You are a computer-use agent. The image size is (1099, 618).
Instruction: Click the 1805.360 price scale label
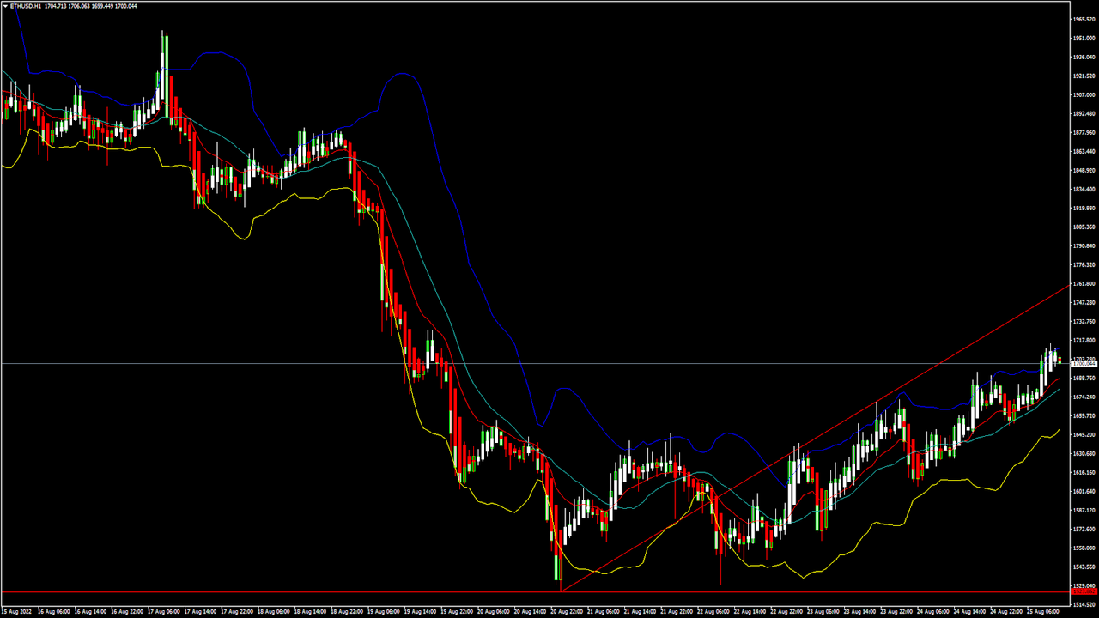[x=1084, y=227]
